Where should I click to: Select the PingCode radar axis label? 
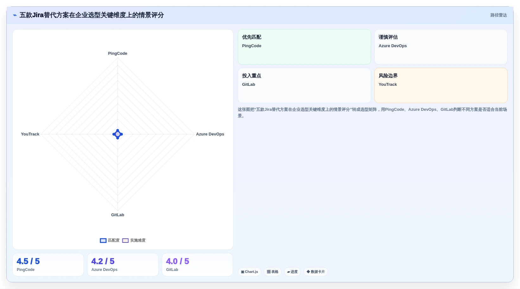[117, 53]
